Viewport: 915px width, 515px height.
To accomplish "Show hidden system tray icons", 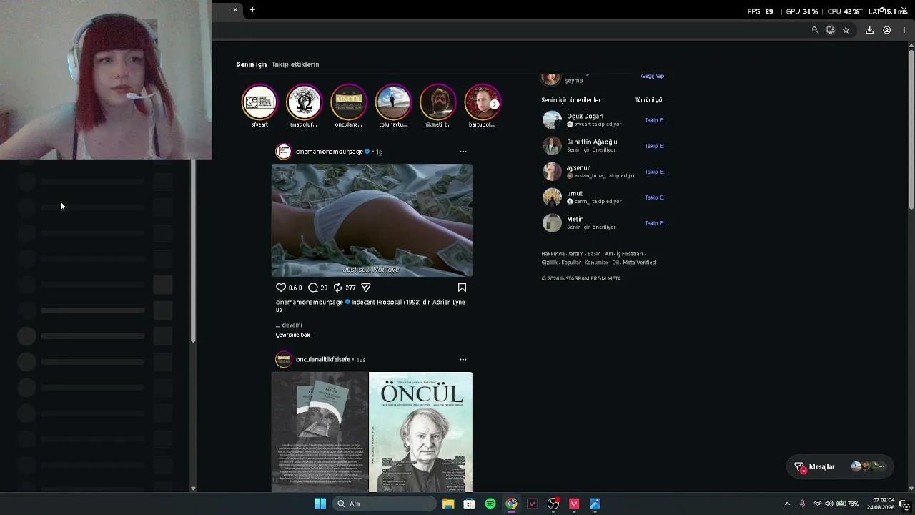I will (787, 504).
